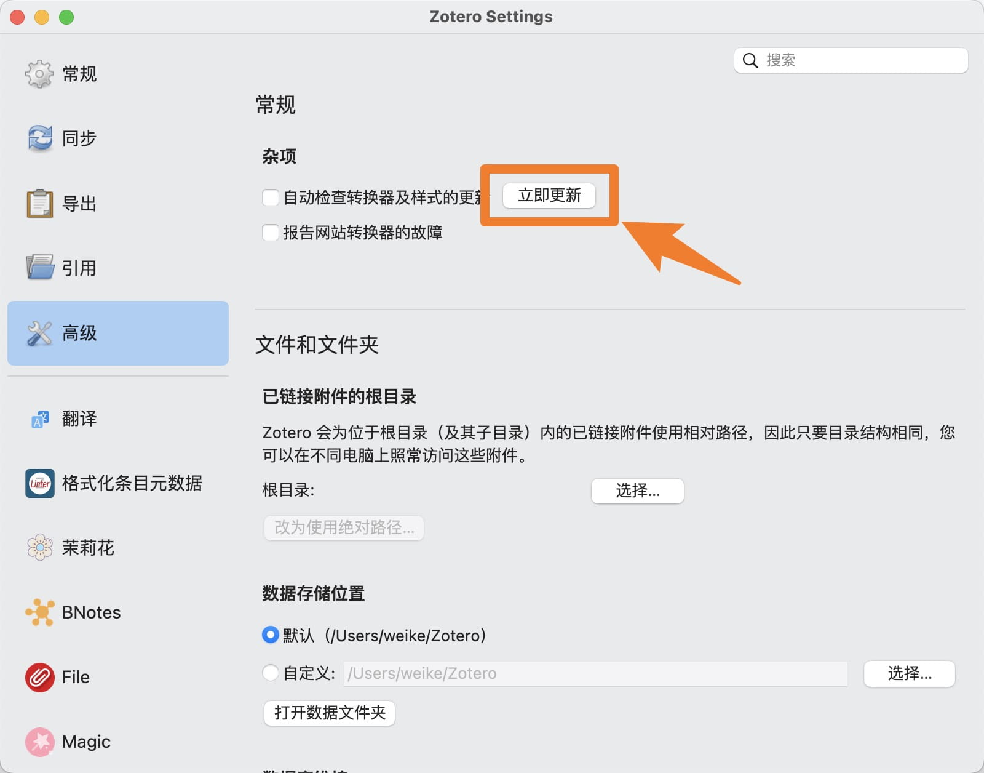Open the BNotes plugin settings
Image resolution: width=984 pixels, height=773 pixels.
coord(117,612)
